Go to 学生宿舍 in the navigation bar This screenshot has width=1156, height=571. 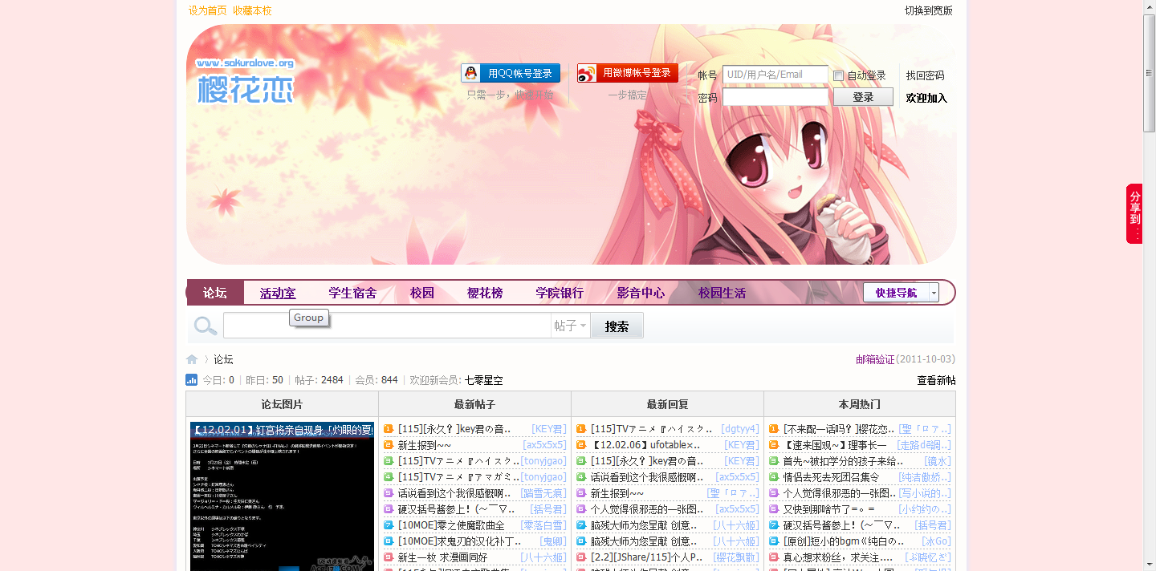click(352, 293)
